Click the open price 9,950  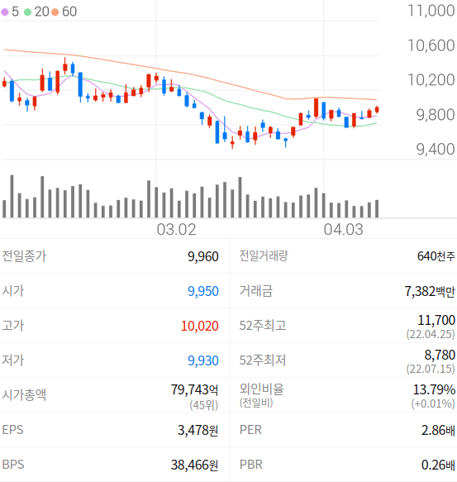pos(203,291)
